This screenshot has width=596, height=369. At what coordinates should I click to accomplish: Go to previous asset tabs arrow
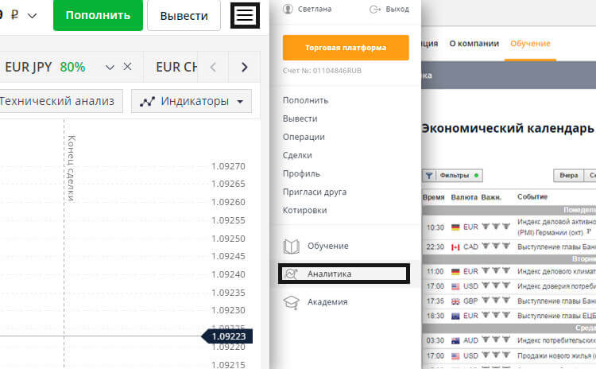point(213,68)
